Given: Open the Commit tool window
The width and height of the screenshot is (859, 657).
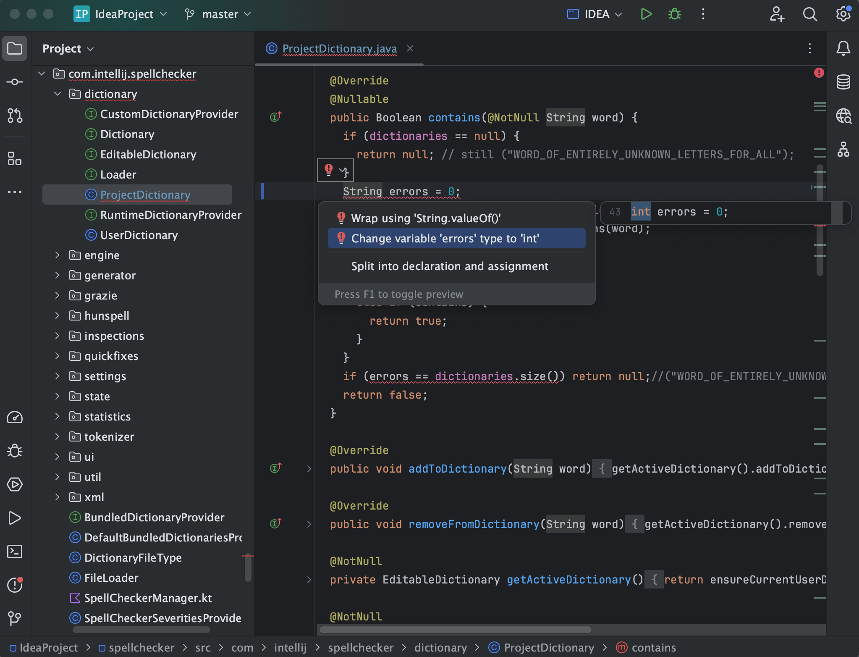Looking at the screenshot, I should pos(15,82).
